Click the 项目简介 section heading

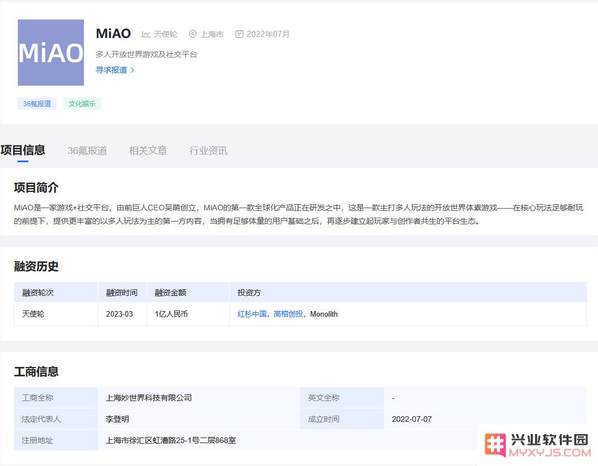[36, 187]
